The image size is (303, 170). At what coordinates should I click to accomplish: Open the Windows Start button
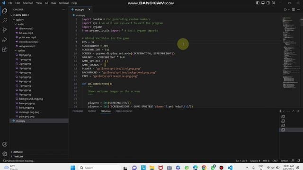point(72,168)
